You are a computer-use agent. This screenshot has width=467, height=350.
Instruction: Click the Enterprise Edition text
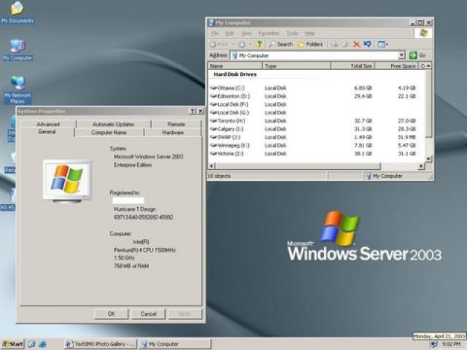click(x=133, y=165)
